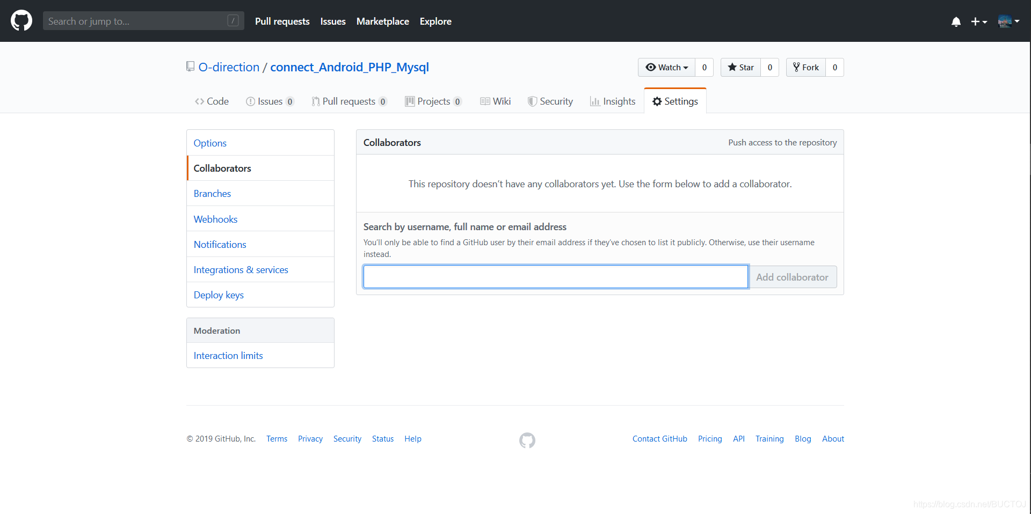Screen dimensions: 1031x514
Task: Star this repository
Action: 740,67
